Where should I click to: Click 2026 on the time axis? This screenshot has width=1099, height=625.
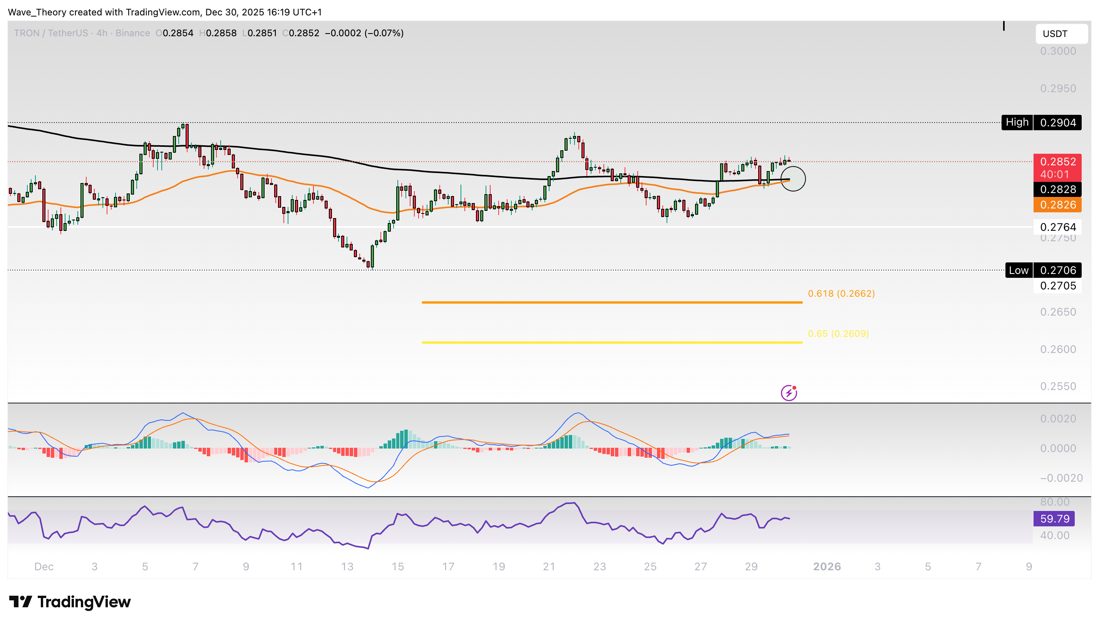click(827, 566)
